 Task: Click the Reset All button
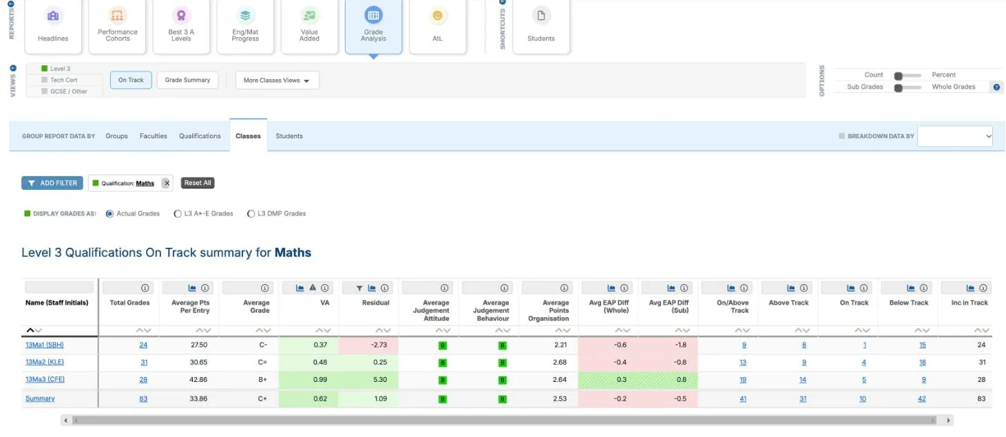click(x=198, y=183)
